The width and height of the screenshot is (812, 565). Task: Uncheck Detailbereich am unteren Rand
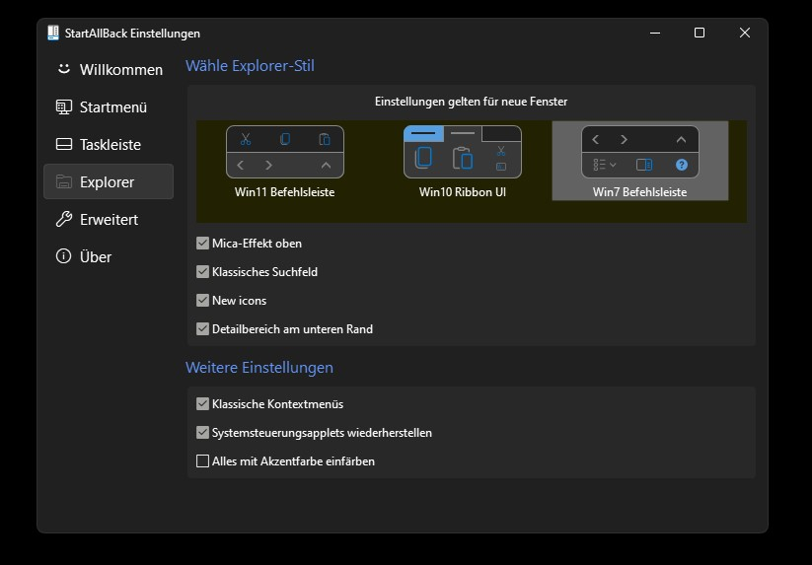click(x=202, y=329)
